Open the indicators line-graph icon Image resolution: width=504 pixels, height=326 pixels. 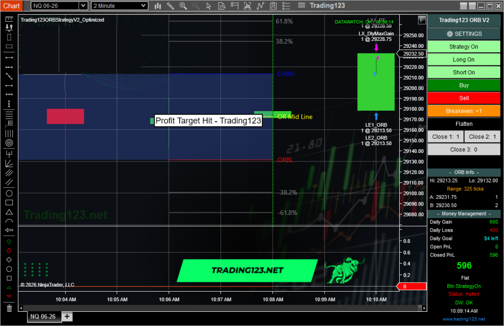[x=260, y=6]
